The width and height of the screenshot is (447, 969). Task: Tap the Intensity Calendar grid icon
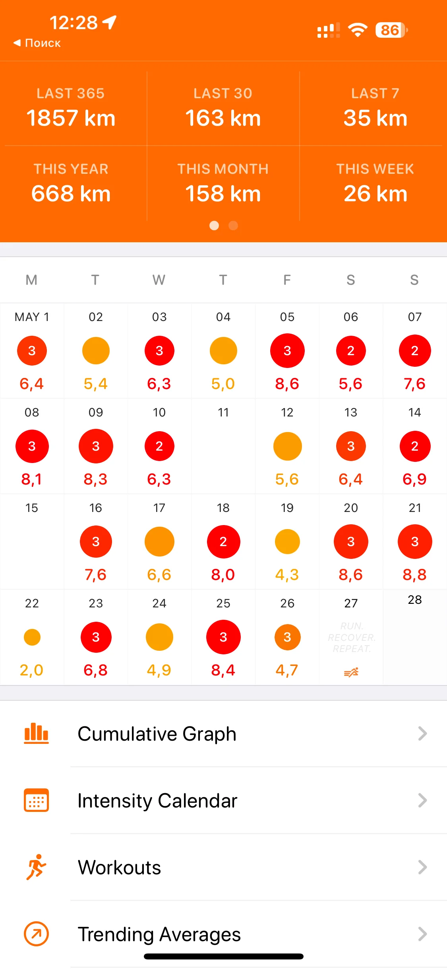point(36,800)
